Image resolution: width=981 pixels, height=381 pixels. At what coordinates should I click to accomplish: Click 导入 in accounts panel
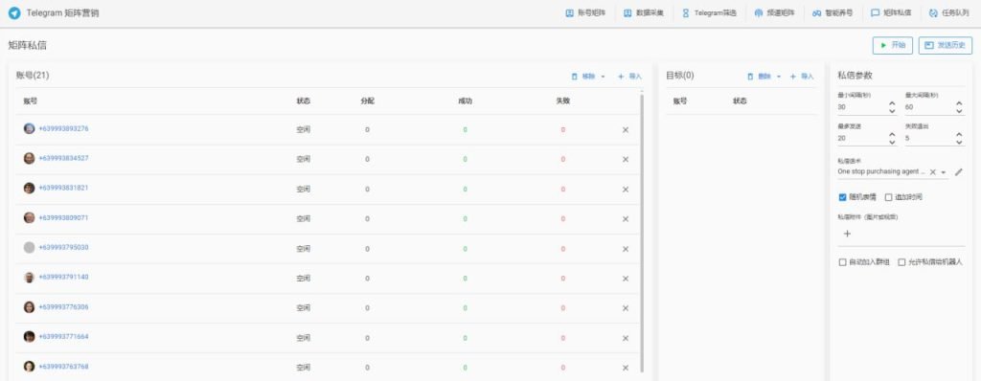[x=629, y=77]
